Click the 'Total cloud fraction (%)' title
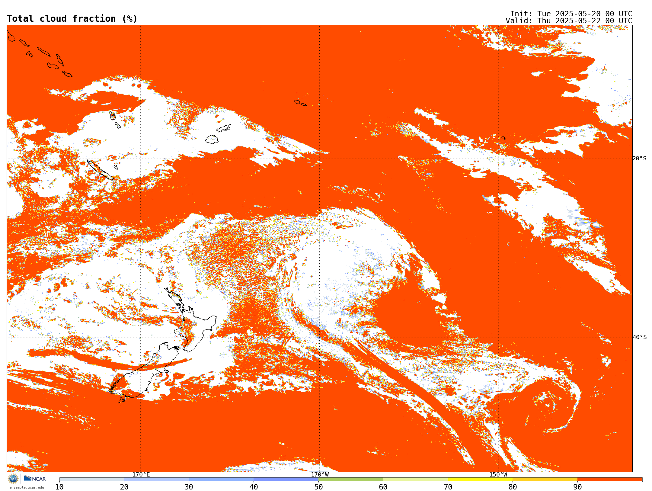Viewport: 652px width, 491px height. [x=72, y=19]
